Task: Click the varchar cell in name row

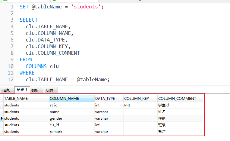Action: tap(109, 112)
